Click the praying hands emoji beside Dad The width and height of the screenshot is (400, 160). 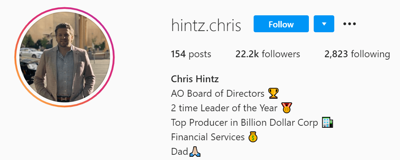coord(195,152)
